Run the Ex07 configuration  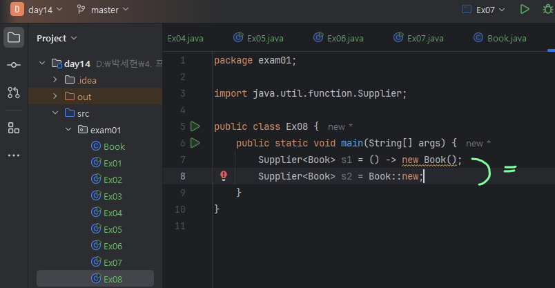(x=525, y=10)
